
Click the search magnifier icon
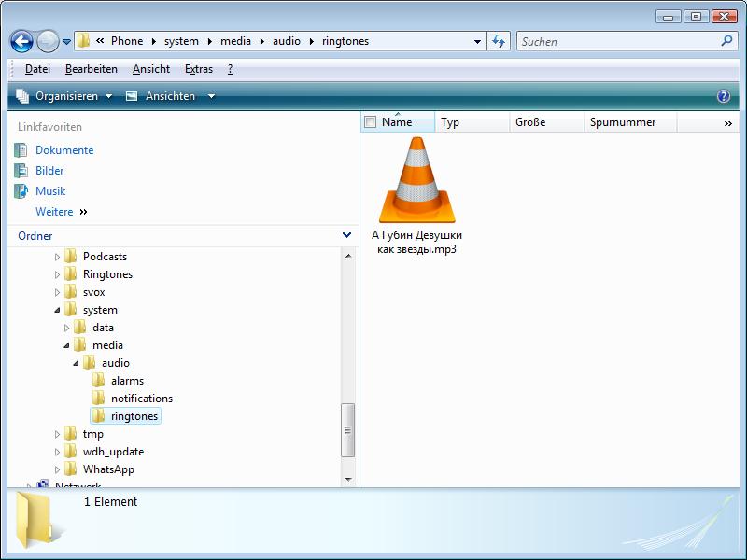point(726,41)
